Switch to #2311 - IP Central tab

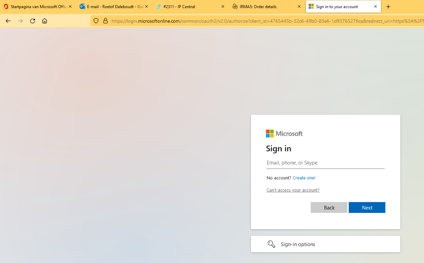click(191, 6)
